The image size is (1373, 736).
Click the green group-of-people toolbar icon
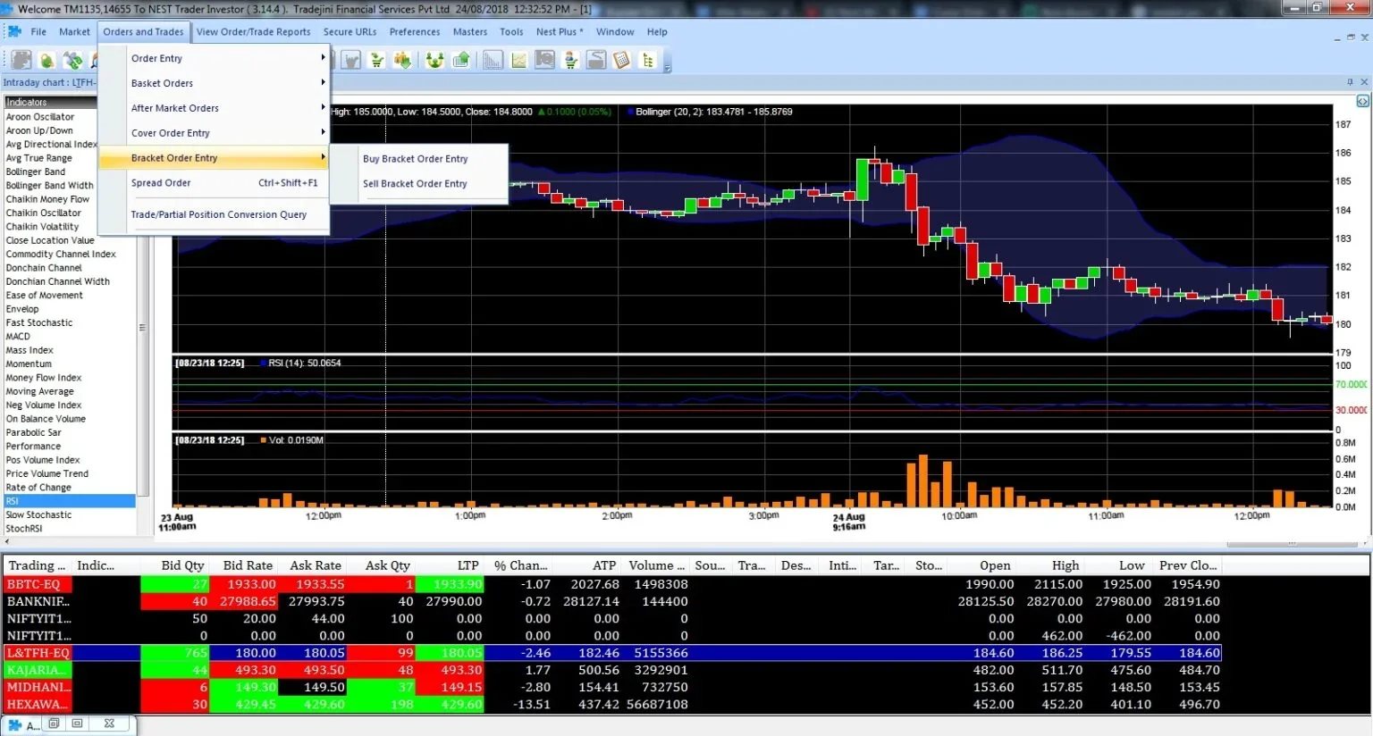[435, 60]
